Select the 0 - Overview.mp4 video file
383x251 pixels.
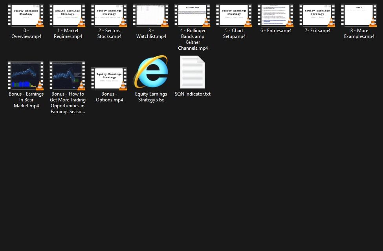coord(26,16)
